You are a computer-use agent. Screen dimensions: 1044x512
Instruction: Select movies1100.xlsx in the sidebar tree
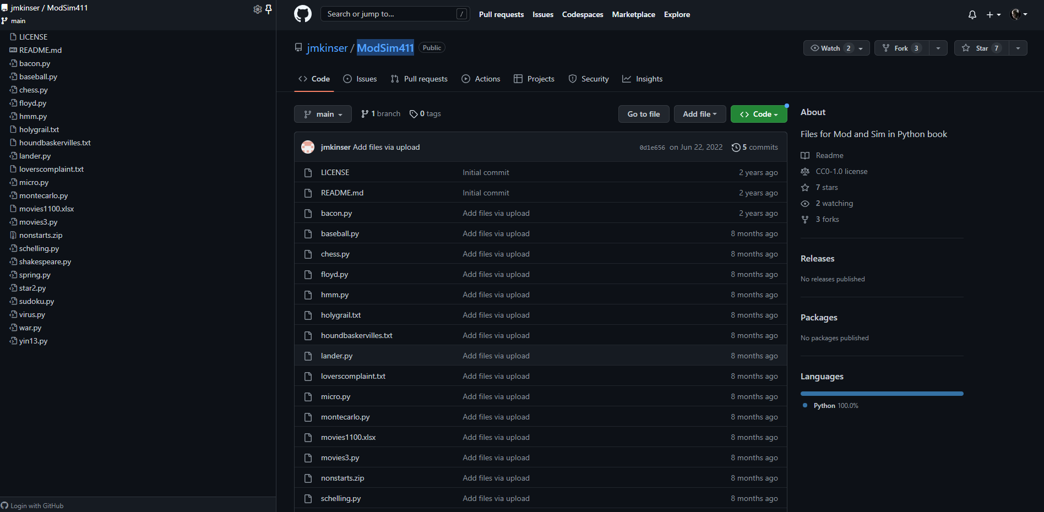[x=46, y=209]
